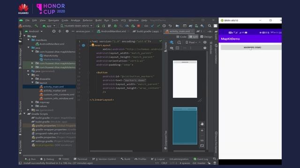Open Search Everywhere magnifier icon

point(210,26)
